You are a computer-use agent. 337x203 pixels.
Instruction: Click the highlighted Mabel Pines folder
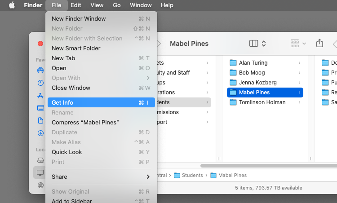click(265, 93)
